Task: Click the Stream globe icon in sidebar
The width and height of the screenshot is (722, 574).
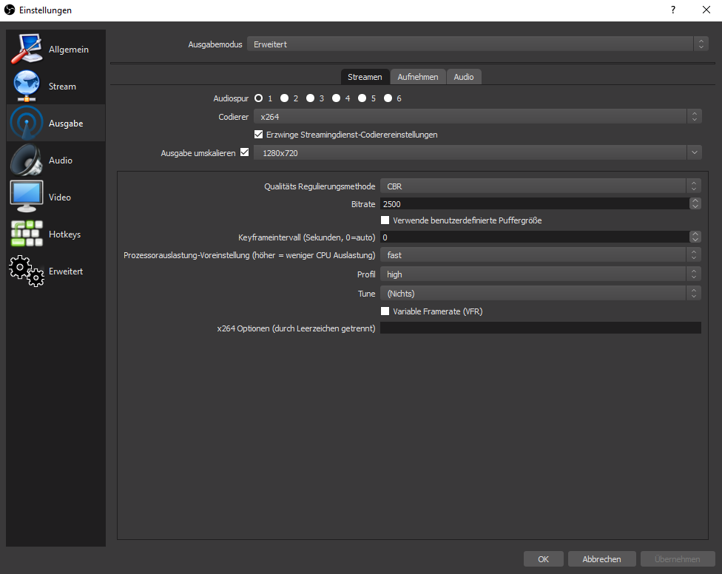Action: click(x=27, y=86)
